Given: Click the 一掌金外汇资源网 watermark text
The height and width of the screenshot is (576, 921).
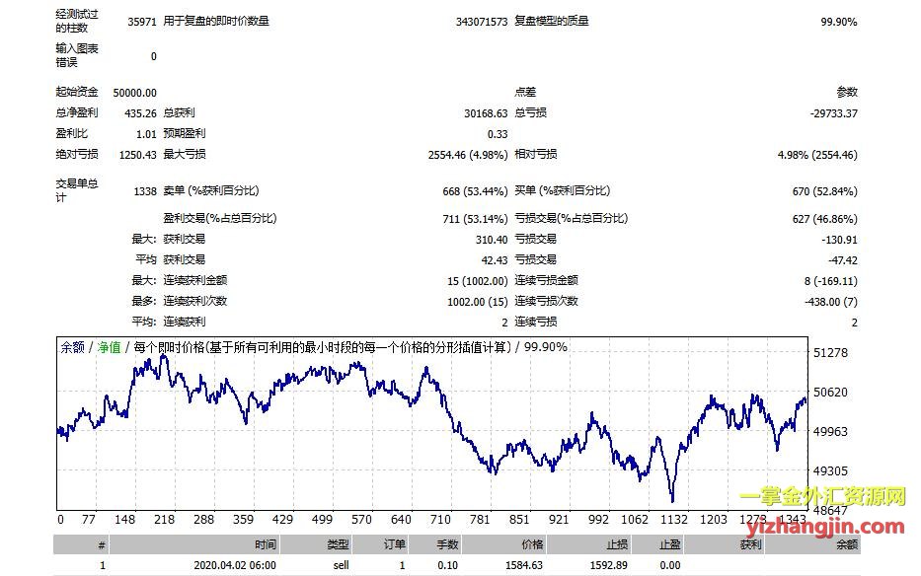Looking at the screenshot, I should 822,497.
